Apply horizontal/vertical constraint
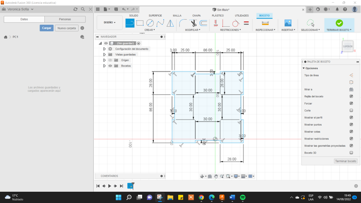The height and width of the screenshot is (203, 361). click(x=216, y=23)
